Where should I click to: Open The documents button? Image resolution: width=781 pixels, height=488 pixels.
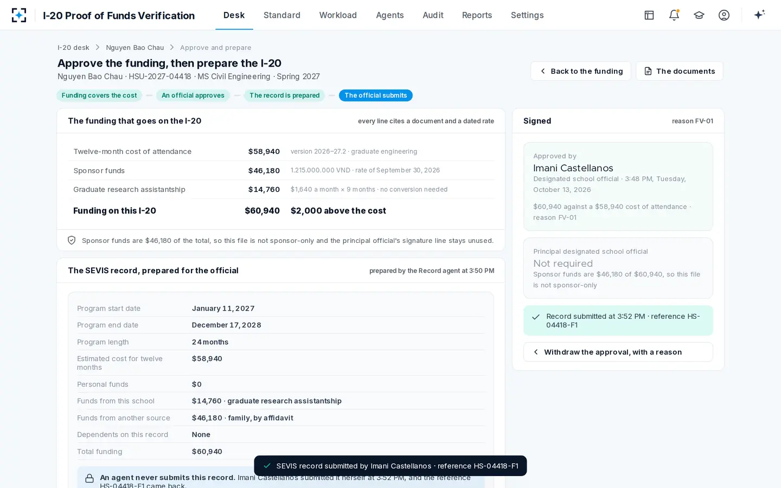pyautogui.click(x=680, y=71)
